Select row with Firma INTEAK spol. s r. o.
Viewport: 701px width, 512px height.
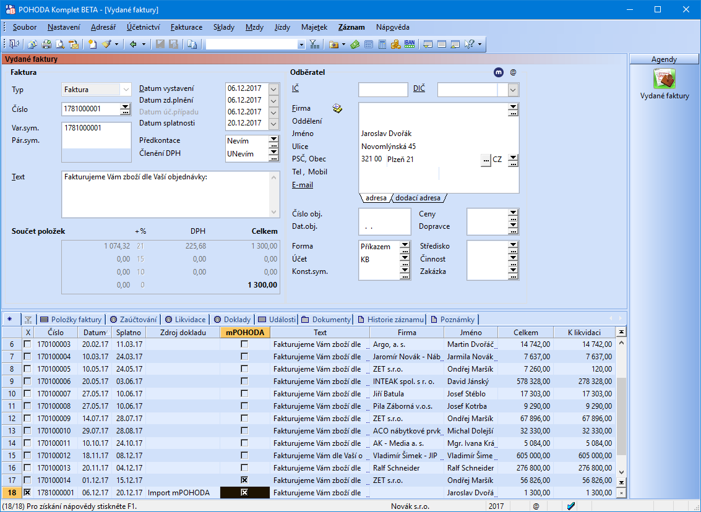coord(309,382)
